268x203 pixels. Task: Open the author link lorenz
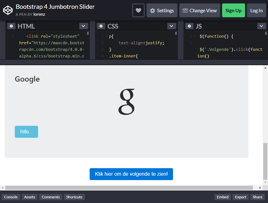[39, 14]
